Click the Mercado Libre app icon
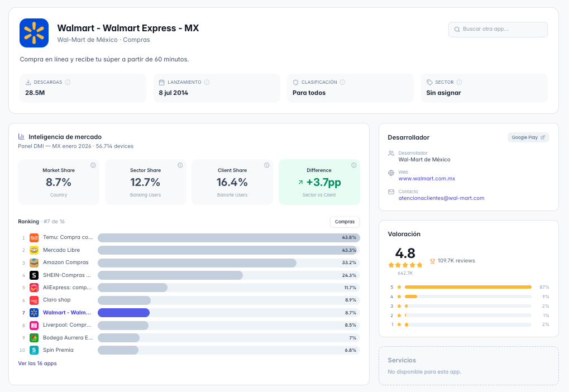The width and height of the screenshot is (569, 392). pos(34,250)
